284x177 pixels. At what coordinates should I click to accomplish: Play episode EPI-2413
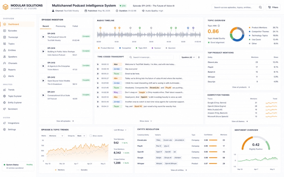[43, 66]
